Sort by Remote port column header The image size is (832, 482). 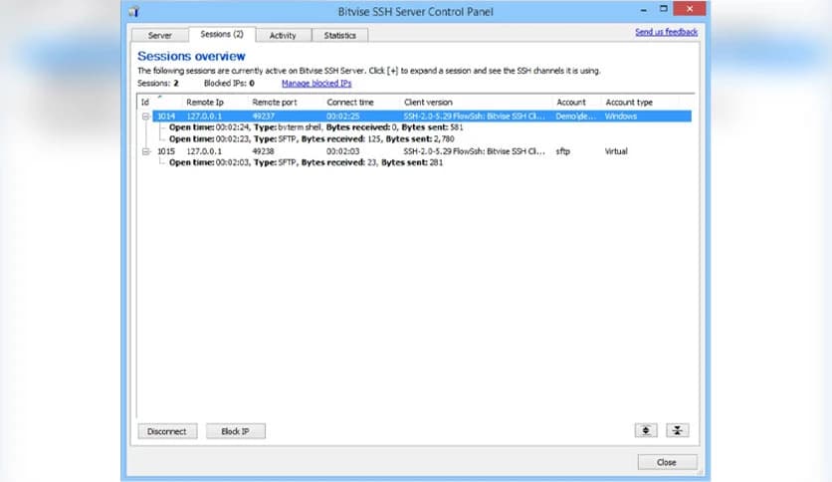pos(275,102)
